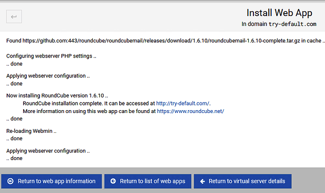Open the https://www.roundcube.net/ link

point(190,111)
